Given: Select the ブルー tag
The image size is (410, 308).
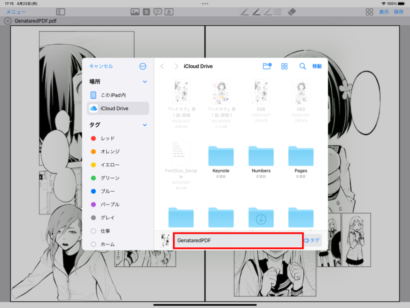Looking at the screenshot, I should 118,191.
